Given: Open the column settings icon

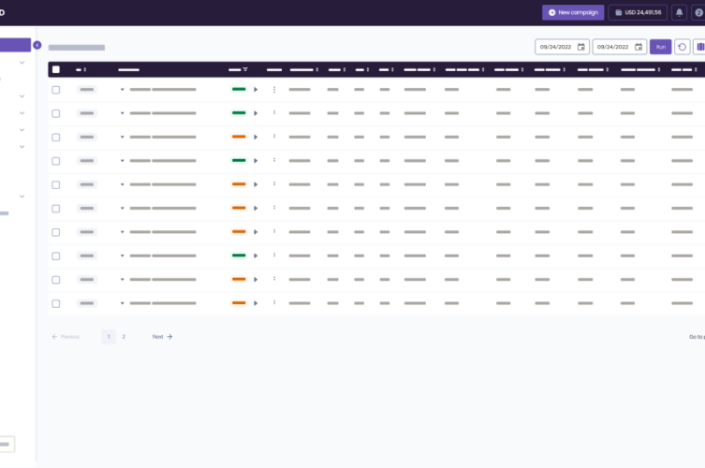Looking at the screenshot, I should point(700,47).
